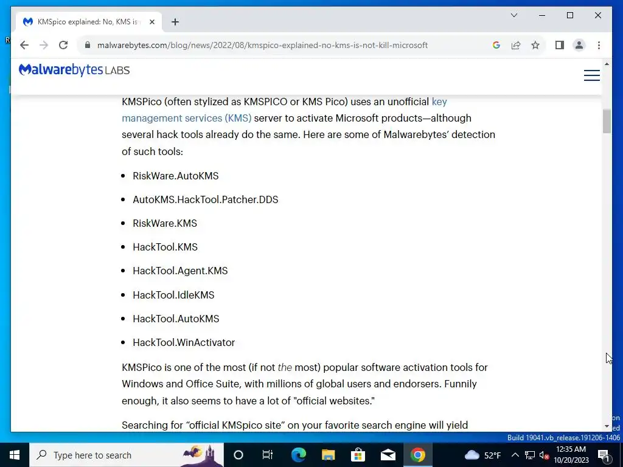Go back with the browser back arrow

click(24, 45)
